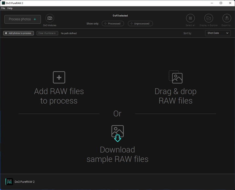
Task: Click Add photos to process button
Action: click(18, 33)
